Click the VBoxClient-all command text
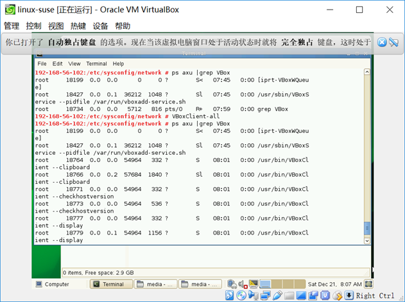The height and width of the screenshot is (302, 405). pyautogui.click(x=196, y=116)
